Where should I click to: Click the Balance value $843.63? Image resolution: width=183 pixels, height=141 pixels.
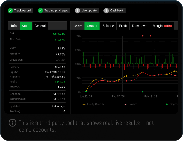pyautogui.click(x=60, y=67)
